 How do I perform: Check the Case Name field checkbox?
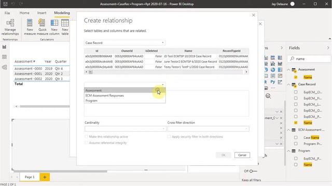coord(296,137)
